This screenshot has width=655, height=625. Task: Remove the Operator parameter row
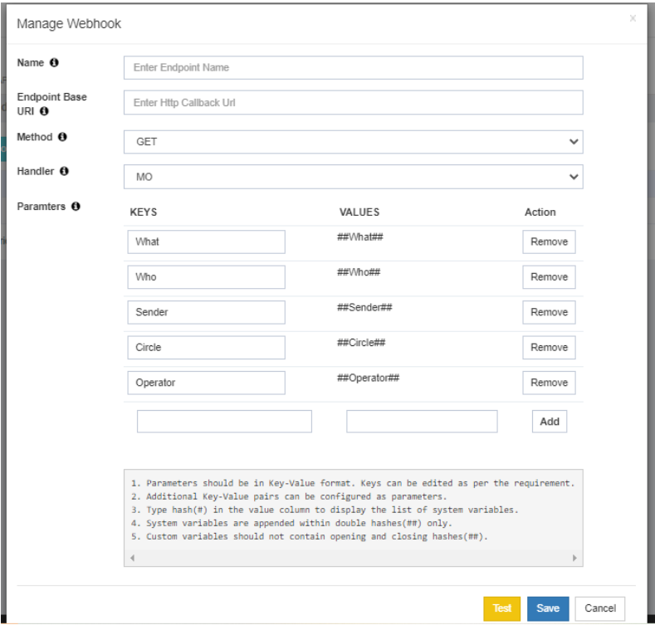[x=549, y=383]
